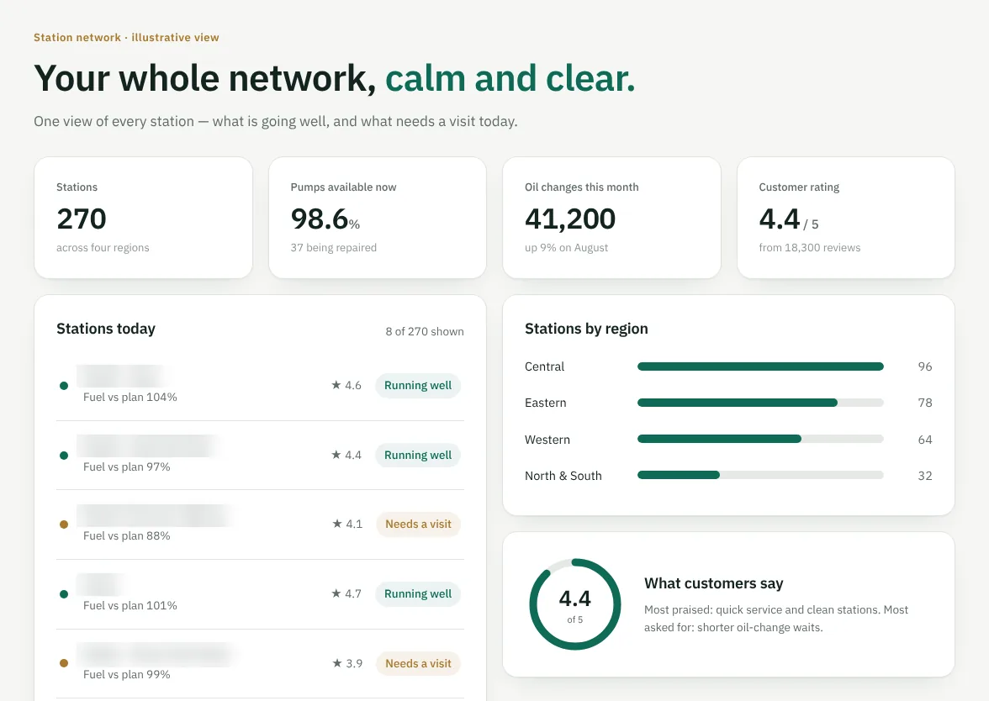Click the green status dot beside Fuel vs plan 97%
This screenshot has width=989, height=701.
tap(64, 456)
